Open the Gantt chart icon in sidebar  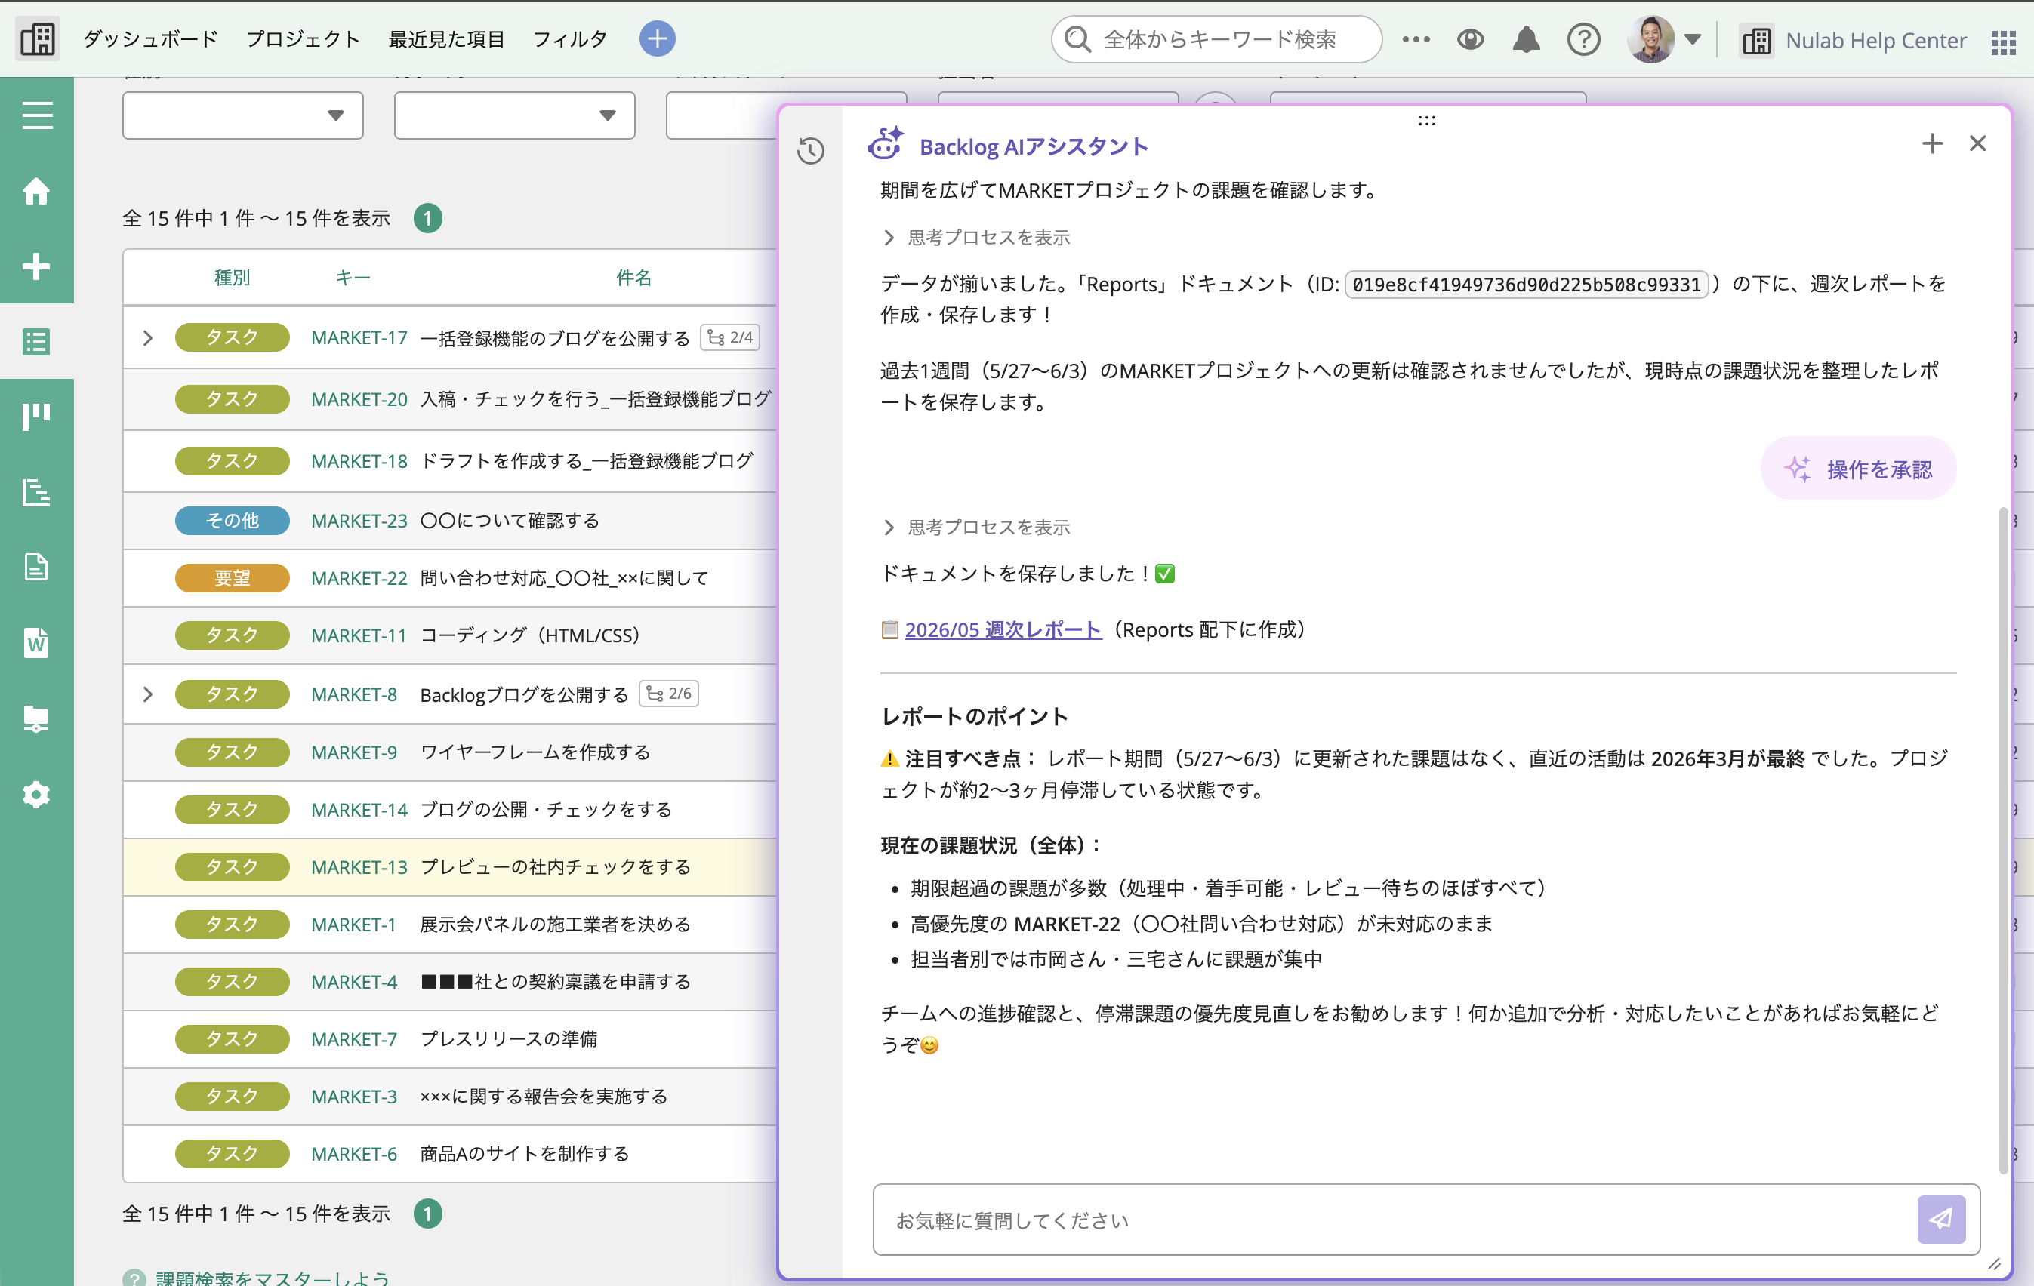point(36,491)
